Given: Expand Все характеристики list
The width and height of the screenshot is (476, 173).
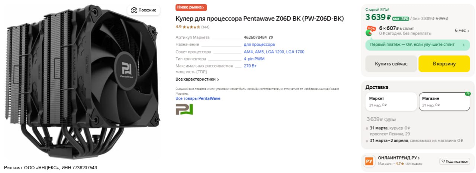Looking at the screenshot, I should pyautogui.click(x=197, y=79).
